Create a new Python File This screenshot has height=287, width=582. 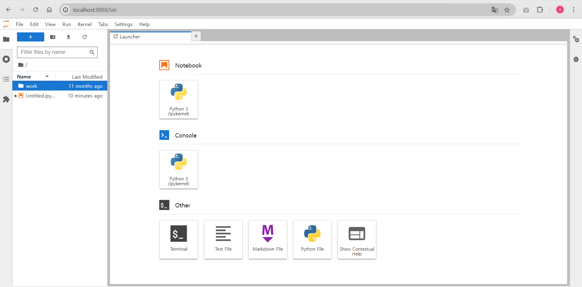313,239
